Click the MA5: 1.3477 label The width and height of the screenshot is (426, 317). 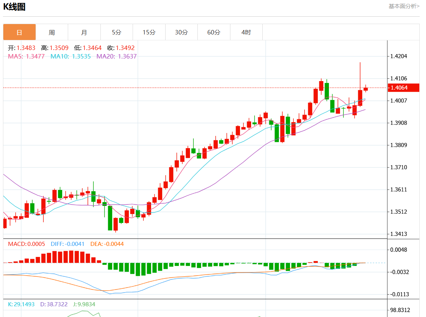[26, 56]
